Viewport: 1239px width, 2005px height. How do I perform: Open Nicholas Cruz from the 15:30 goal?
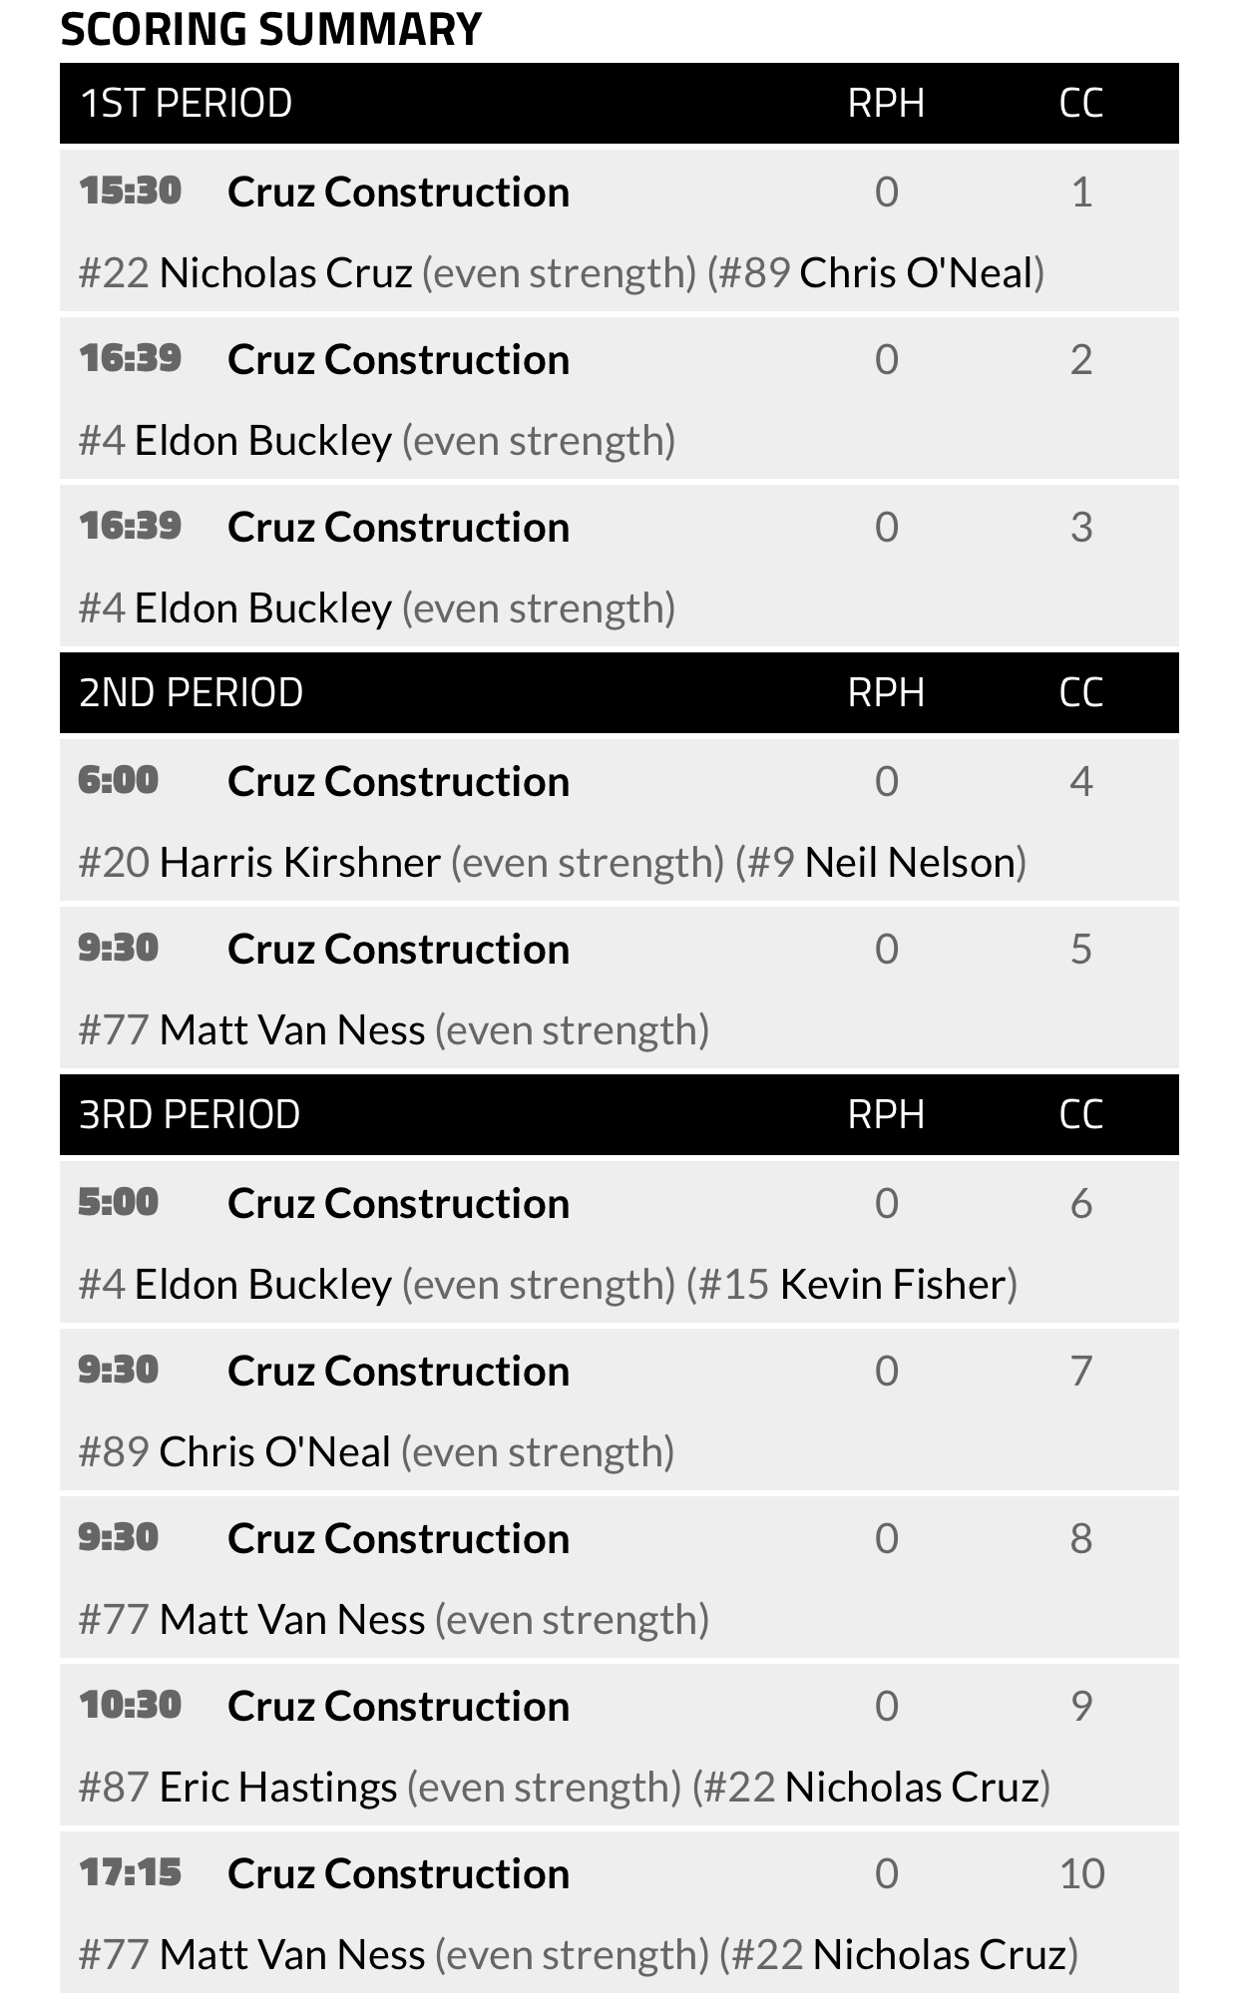(285, 273)
